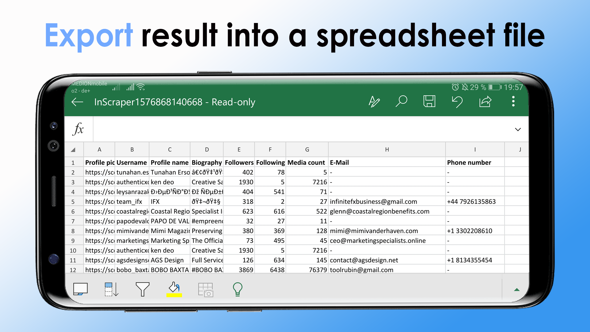590x332 pixels.
Task: Select phone cell +44 7926135863
Action: [x=475, y=202]
